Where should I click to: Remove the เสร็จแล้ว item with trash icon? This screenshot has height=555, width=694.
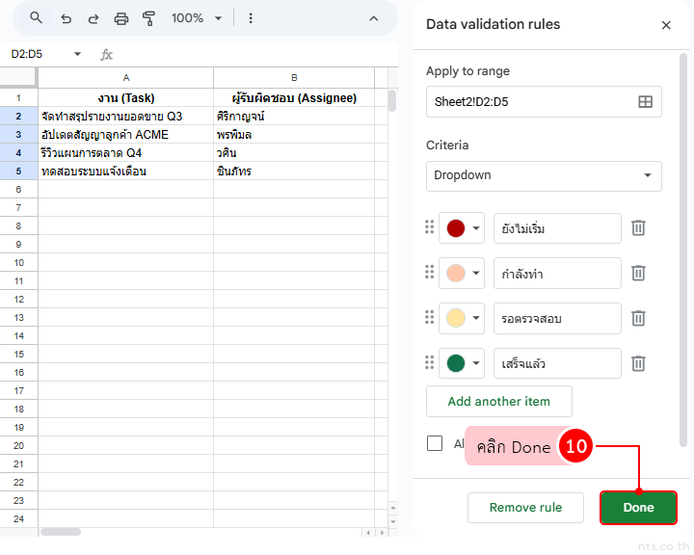[x=638, y=363]
